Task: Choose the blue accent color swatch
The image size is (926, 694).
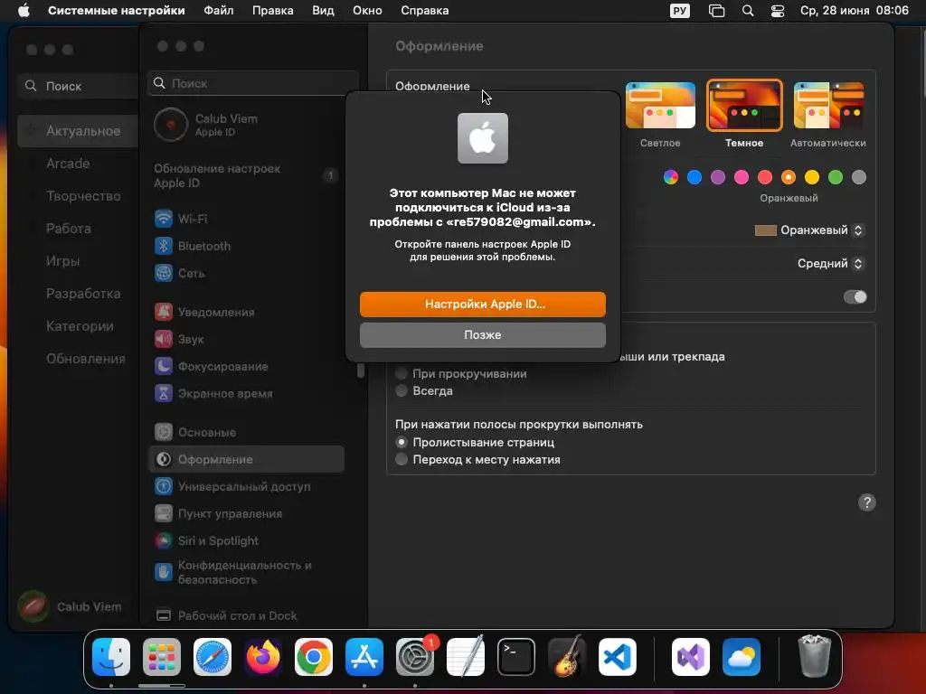Action: (x=694, y=177)
